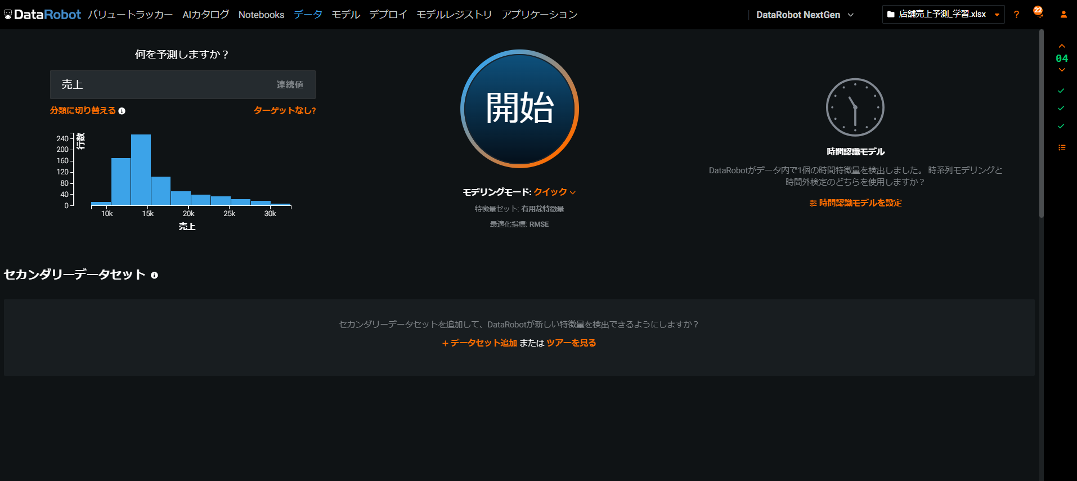
Task: Increase worker count with up arrow
Action: pyautogui.click(x=1062, y=46)
